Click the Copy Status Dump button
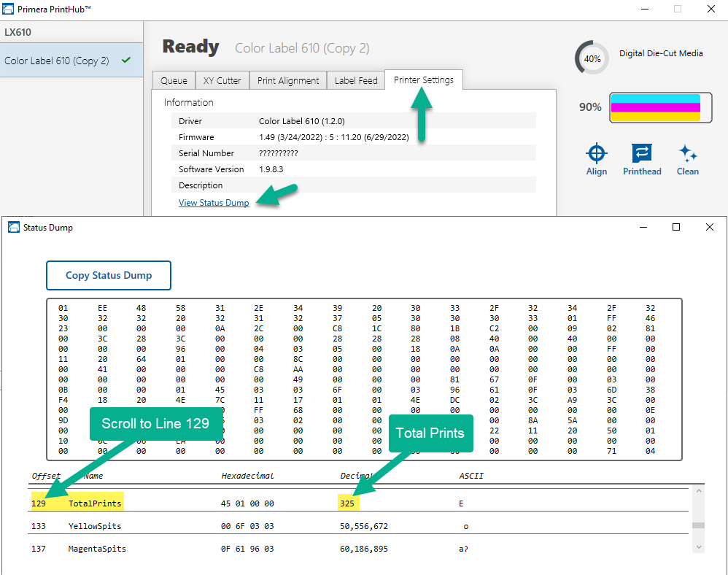This screenshot has width=728, height=575. (109, 275)
